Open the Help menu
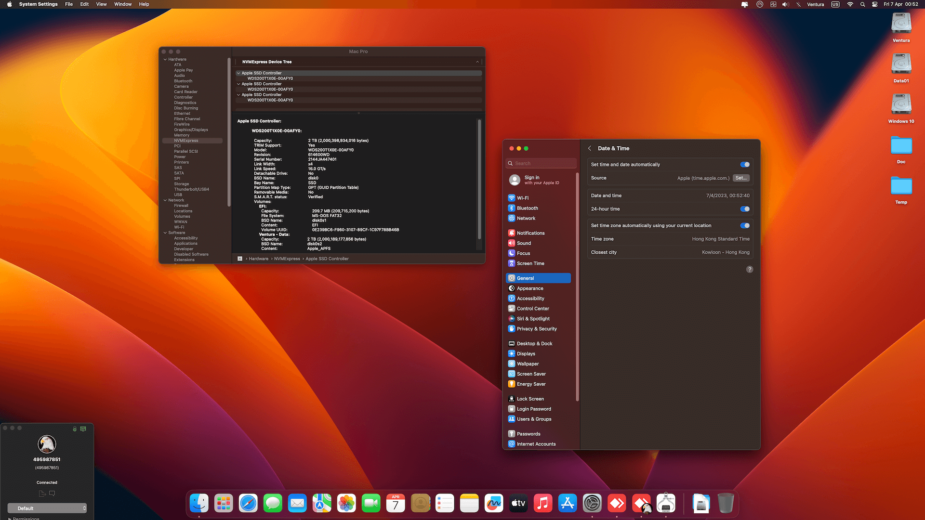This screenshot has width=925, height=520. (x=144, y=4)
